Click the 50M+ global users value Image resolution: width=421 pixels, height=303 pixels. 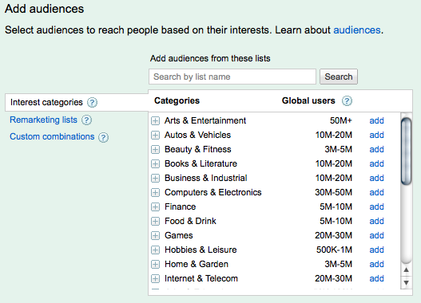[341, 120]
